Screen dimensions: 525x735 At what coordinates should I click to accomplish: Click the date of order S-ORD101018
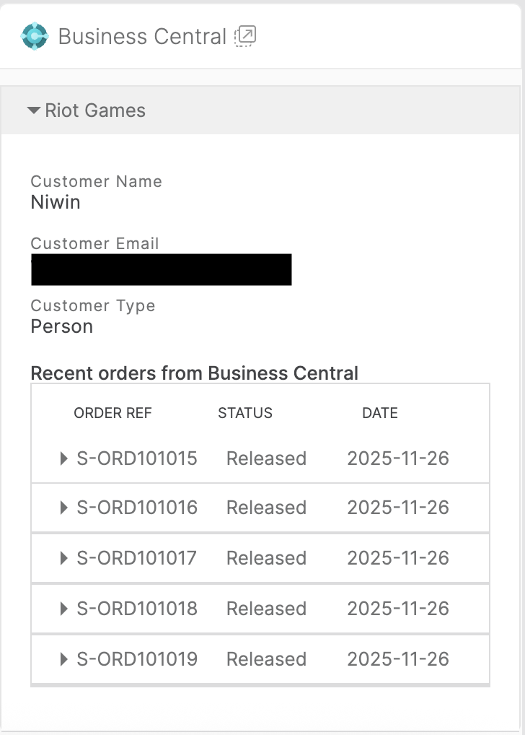tap(398, 609)
